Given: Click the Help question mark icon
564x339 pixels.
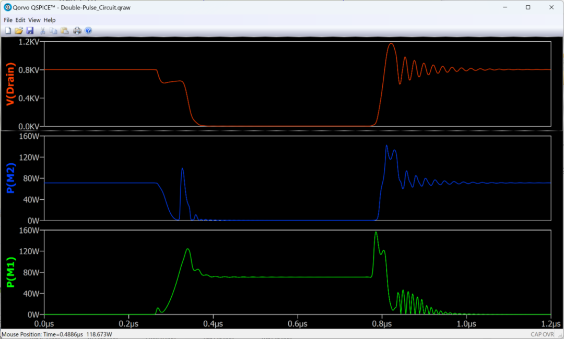Looking at the screenshot, I should 88,31.
